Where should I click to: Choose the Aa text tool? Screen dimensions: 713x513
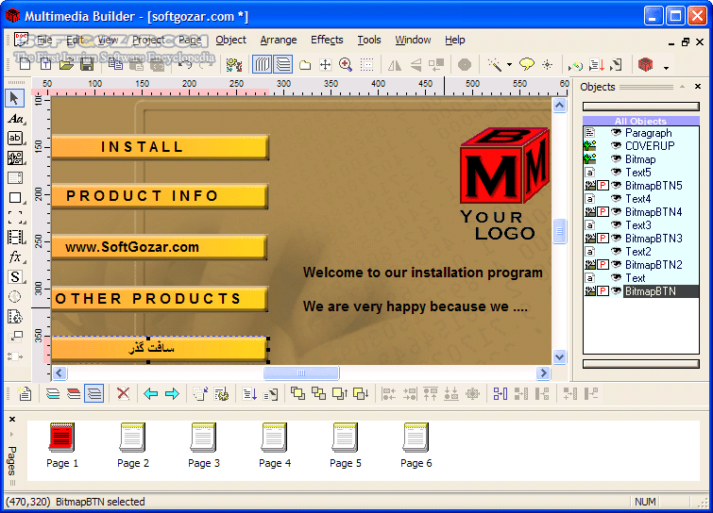(x=15, y=119)
